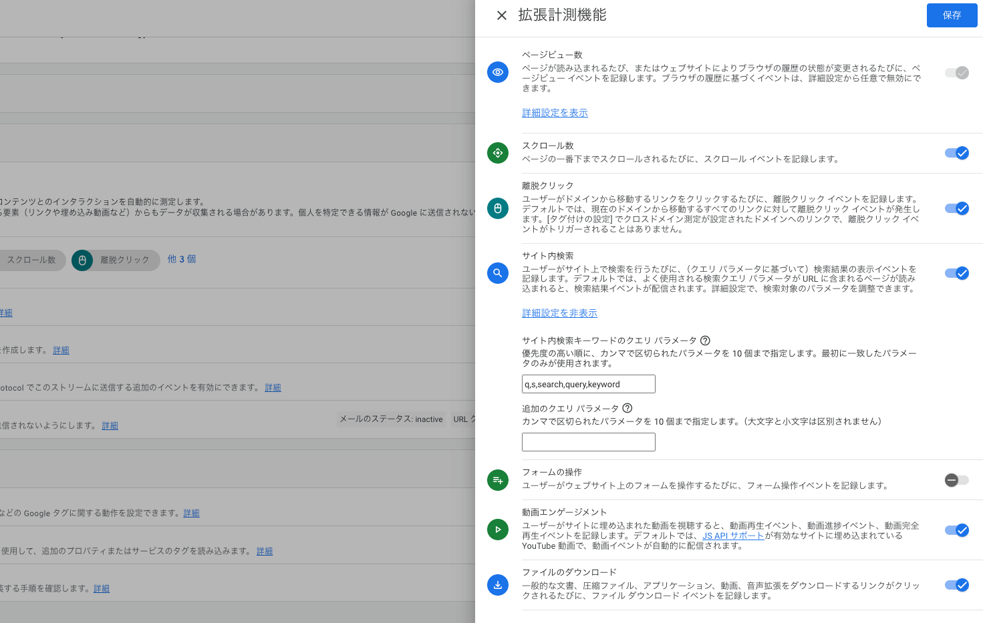Click the フォームの操作 icon
The width and height of the screenshot is (983, 623).
[x=498, y=480]
